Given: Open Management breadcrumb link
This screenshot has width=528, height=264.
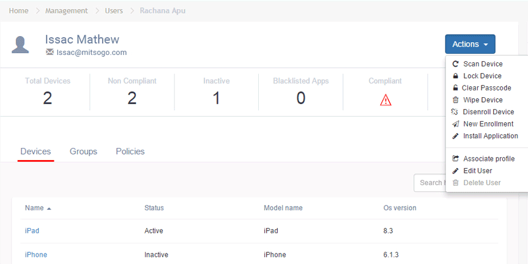Looking at the screenshot, I should coord(67,11).
